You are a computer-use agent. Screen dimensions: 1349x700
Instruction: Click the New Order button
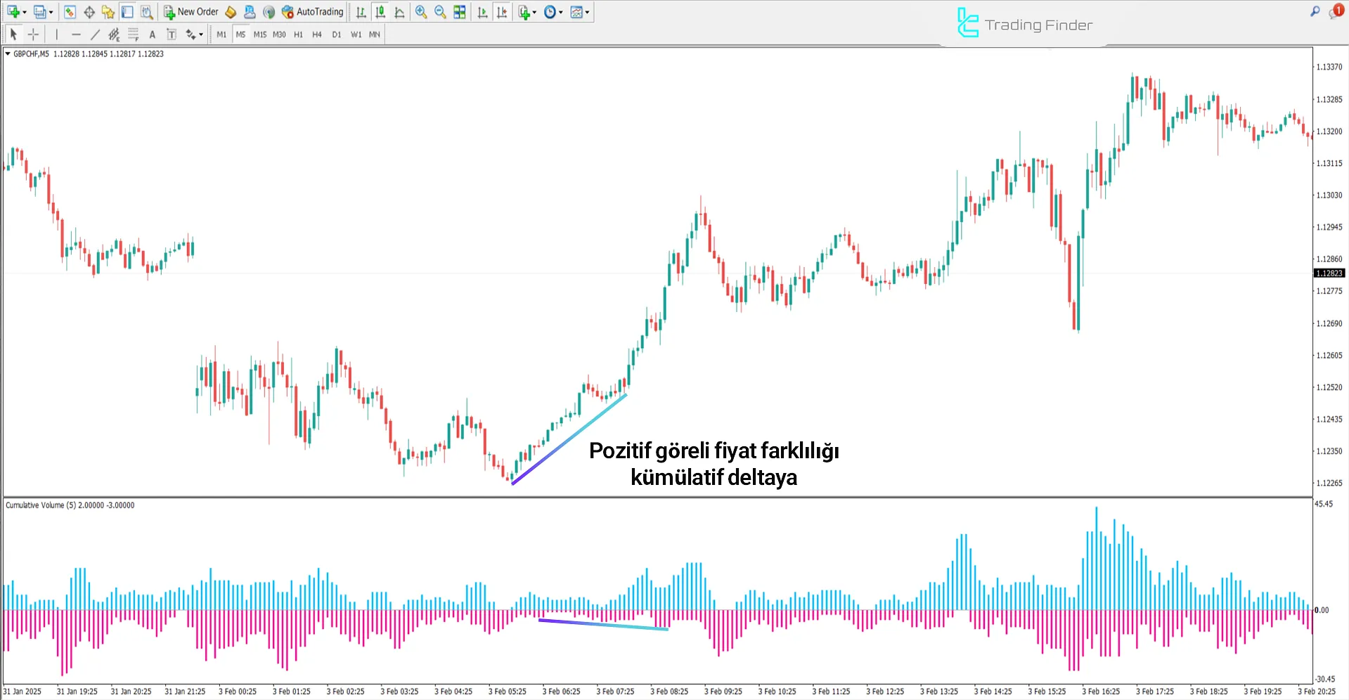click(191, 12)
